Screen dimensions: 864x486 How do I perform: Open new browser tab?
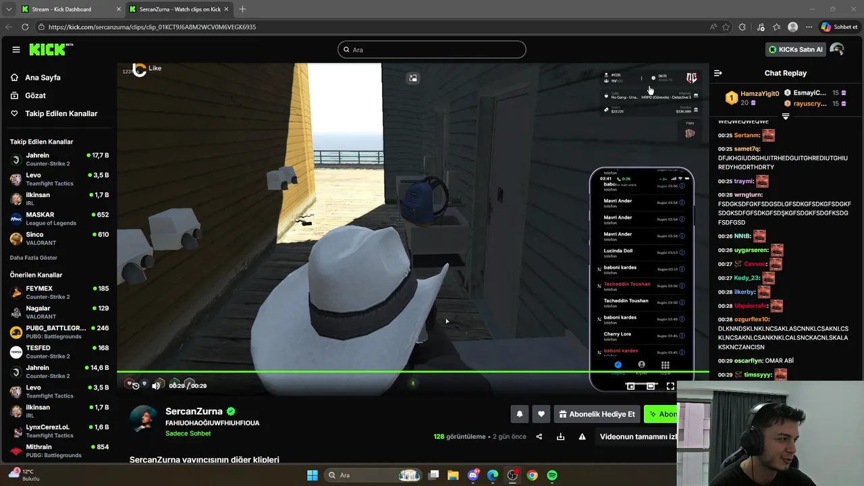coord(242,9)
